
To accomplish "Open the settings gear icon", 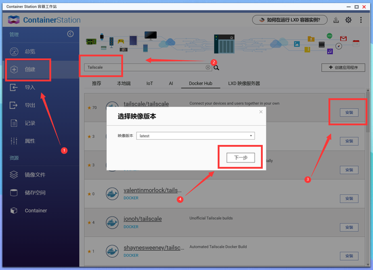I will click(349, 20).
